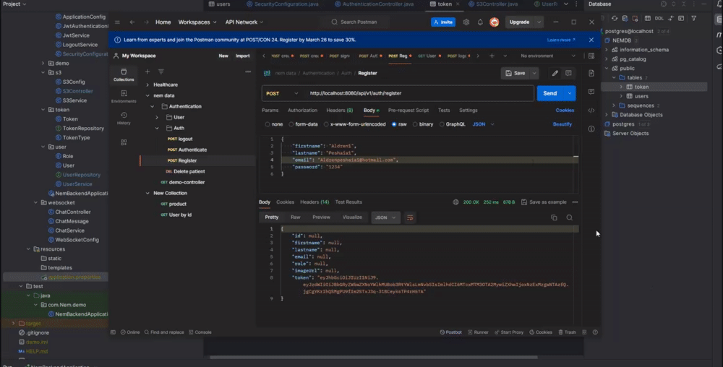Image resolution: width=723 pixels, height=367 pixels.
Task: Click the search icon in response panel
Action: coord(570,217)
